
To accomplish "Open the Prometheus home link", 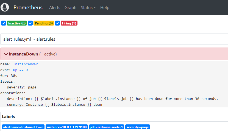I will [28, 8].
